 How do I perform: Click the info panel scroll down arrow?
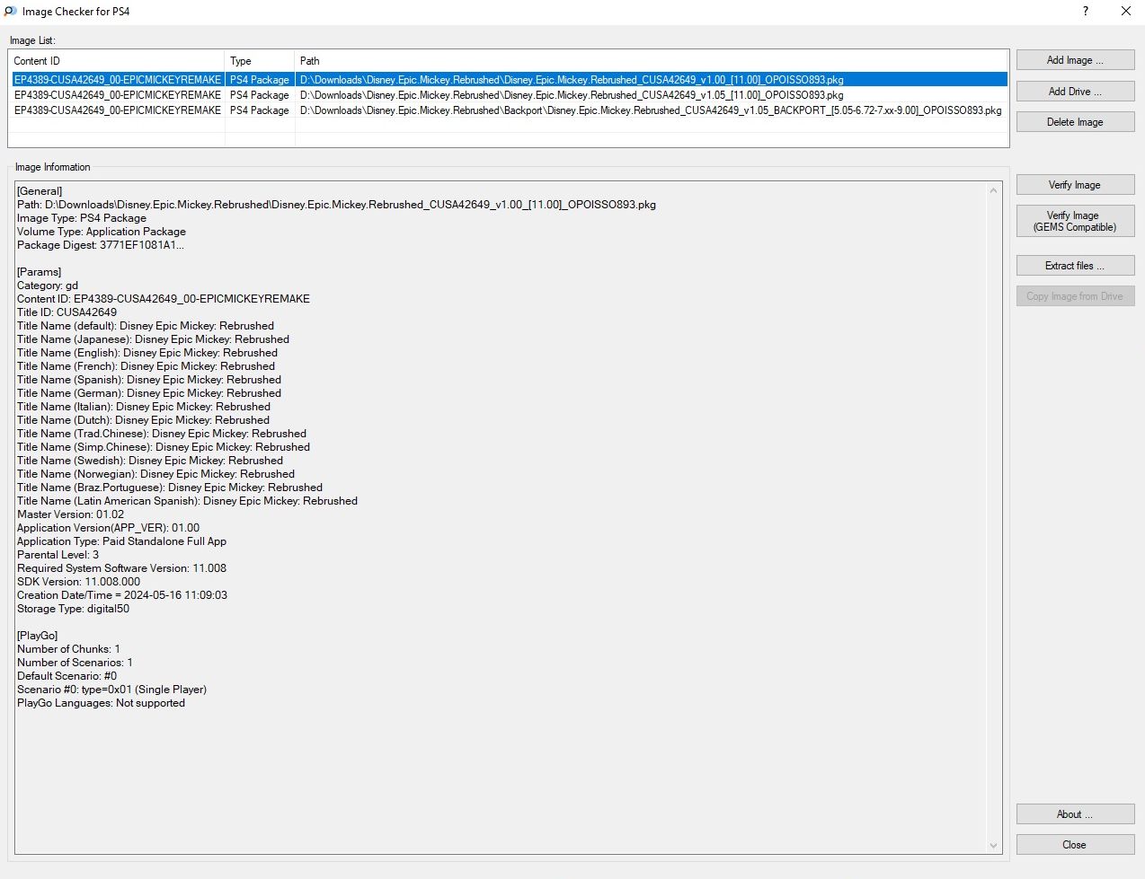tap(993, 845)
